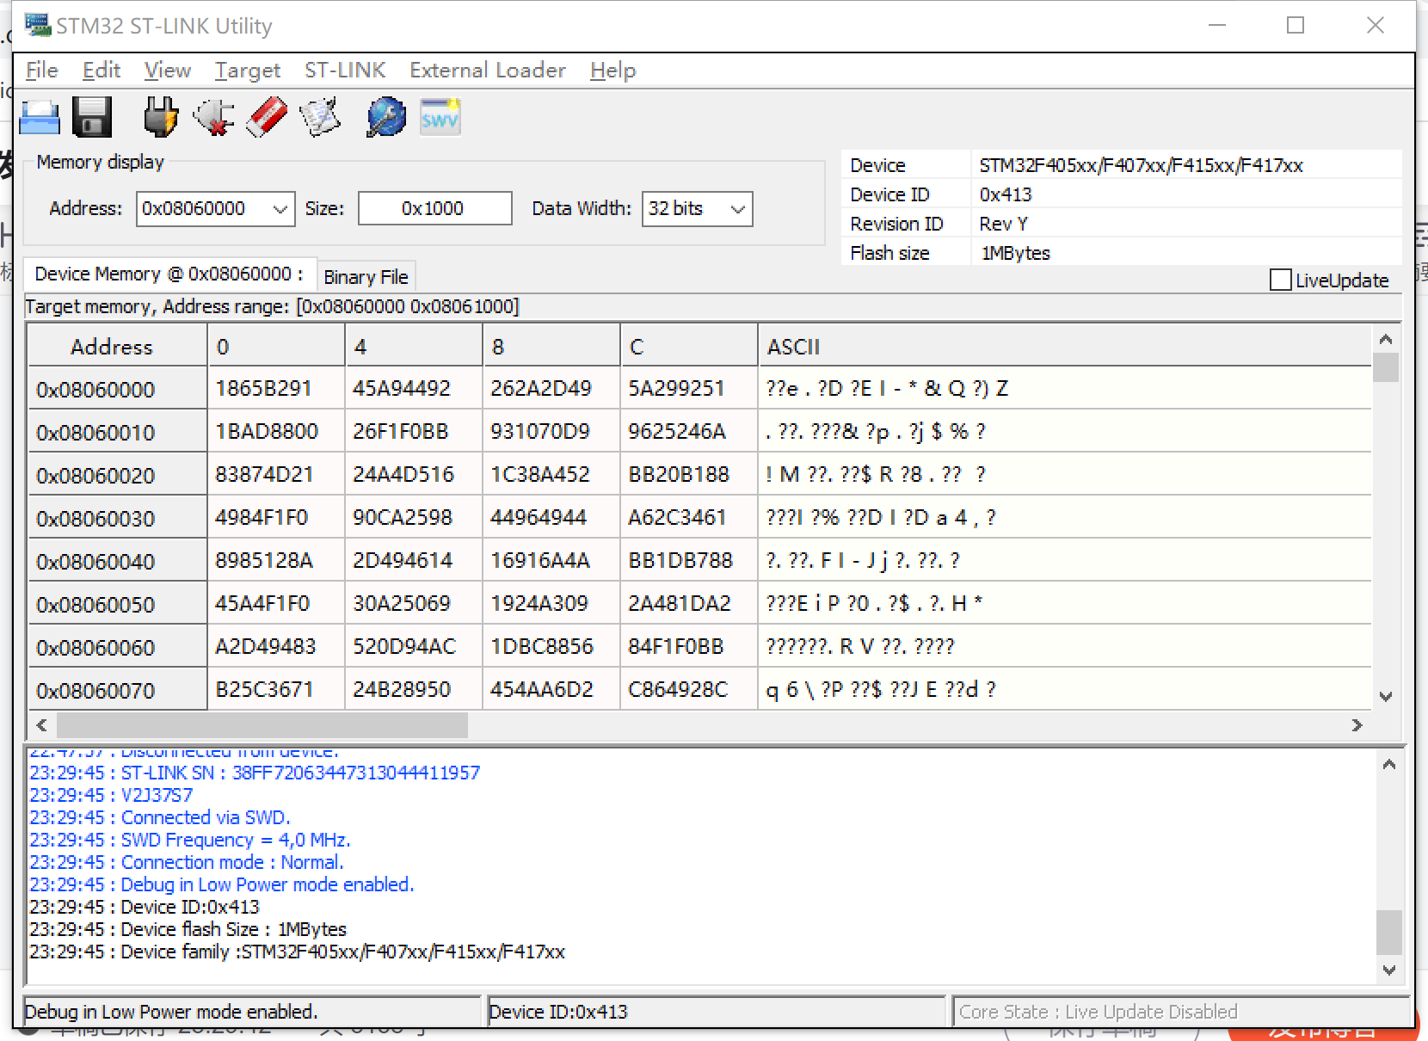Screen dimensions: 1428x1041
Task: Open the ST-LINK menu
Action: [344, 70]
